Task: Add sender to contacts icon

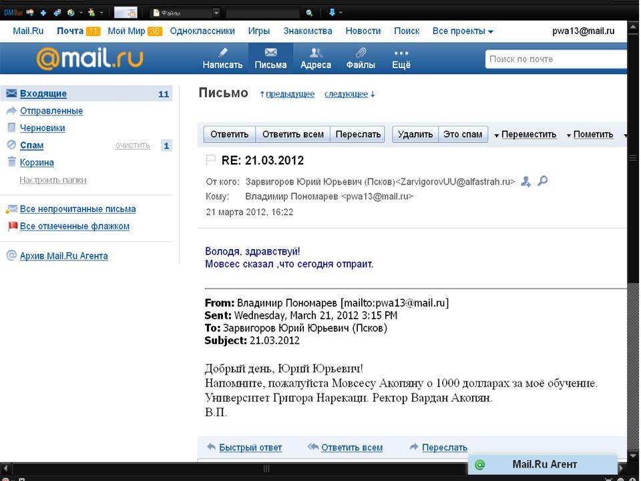Action: tap(525, 181)
